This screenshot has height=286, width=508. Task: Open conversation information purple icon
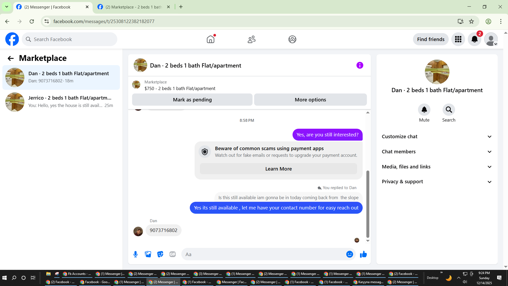pos(360,65)
